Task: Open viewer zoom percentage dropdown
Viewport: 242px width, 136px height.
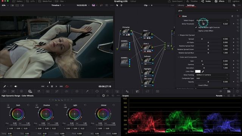Action: 5,5
